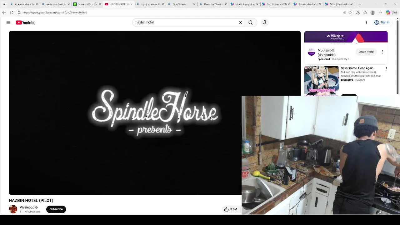Screen dimensions: 400x225
Task: Close the 'Bing Videos' tab
Action: [x=194, y=4]
